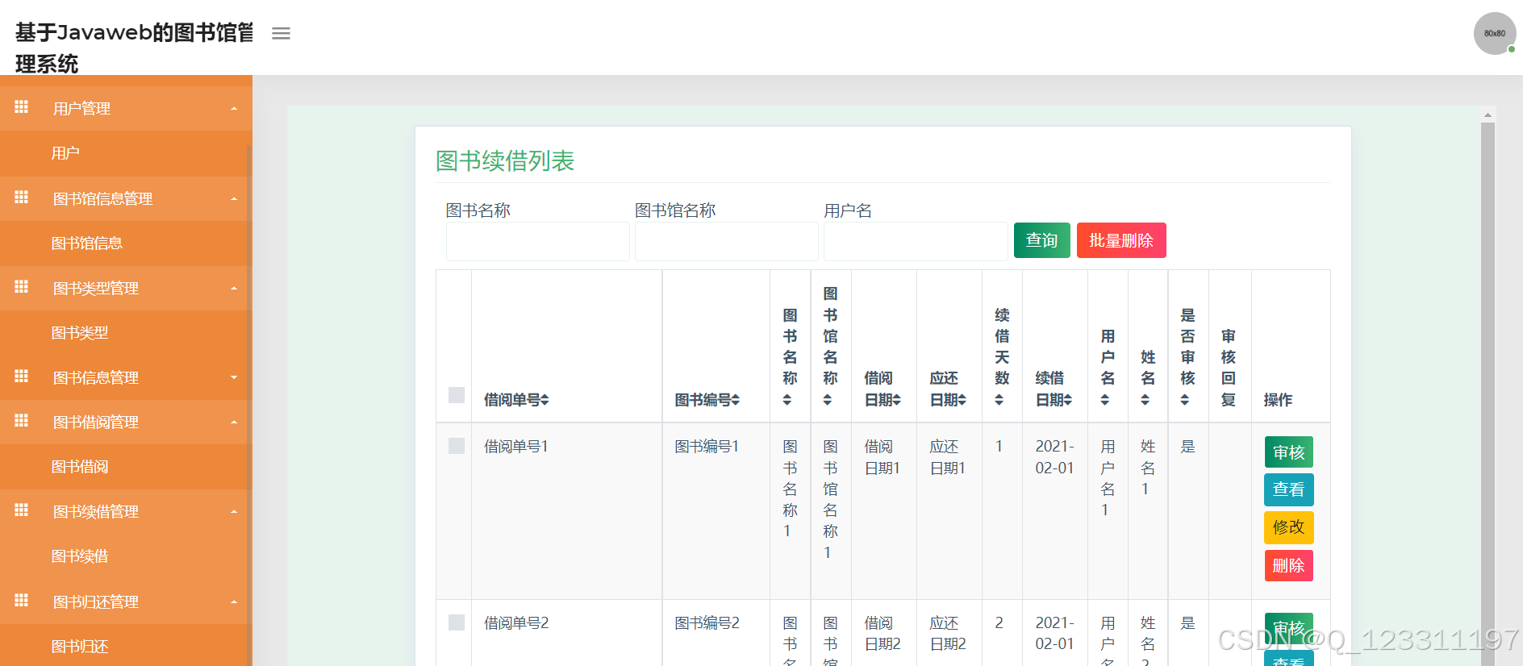Sort by 用户名 column arrows
Screen dimensions: 1523x666
(1105, 400)
